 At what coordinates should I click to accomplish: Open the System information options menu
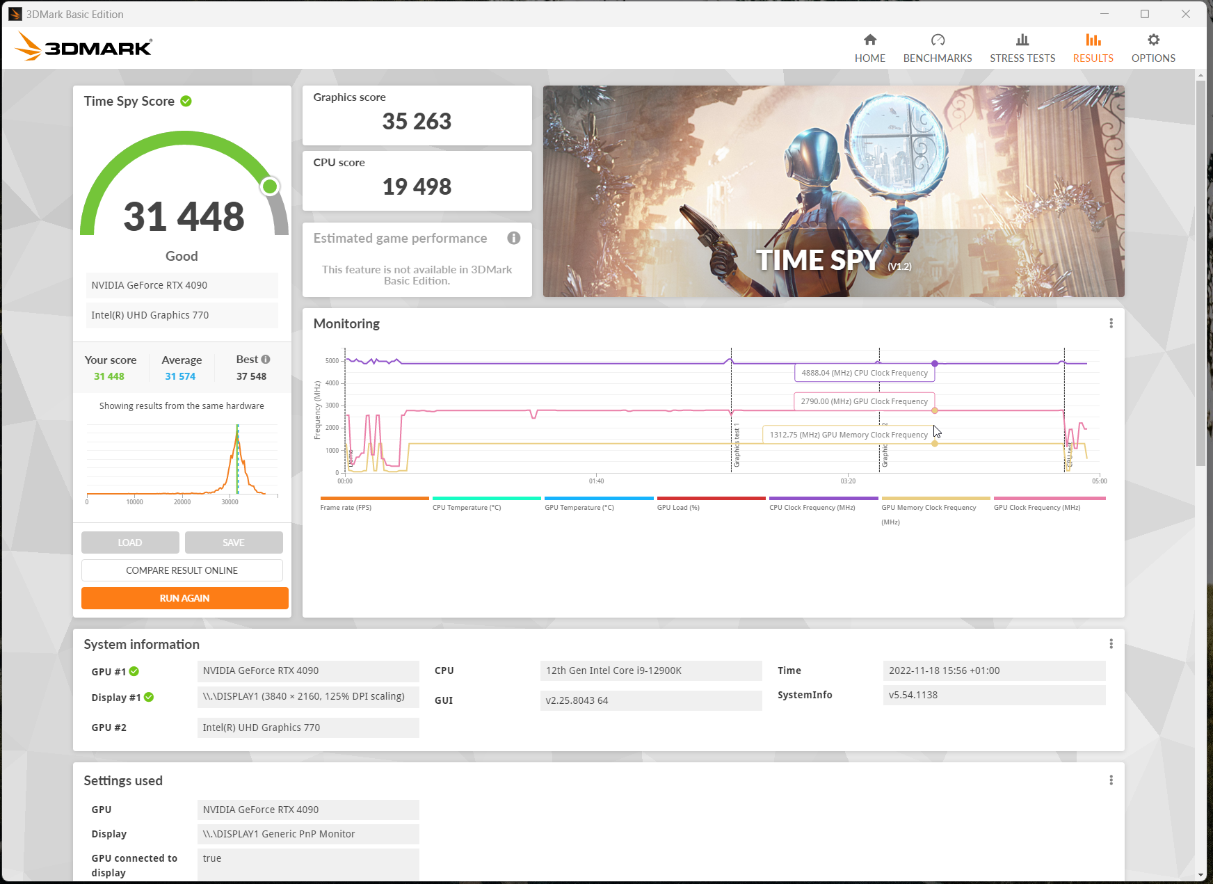tap(1111, 644)
